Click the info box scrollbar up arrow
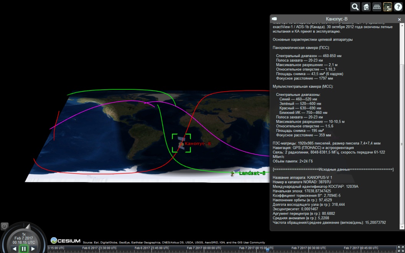 [402, 25]
